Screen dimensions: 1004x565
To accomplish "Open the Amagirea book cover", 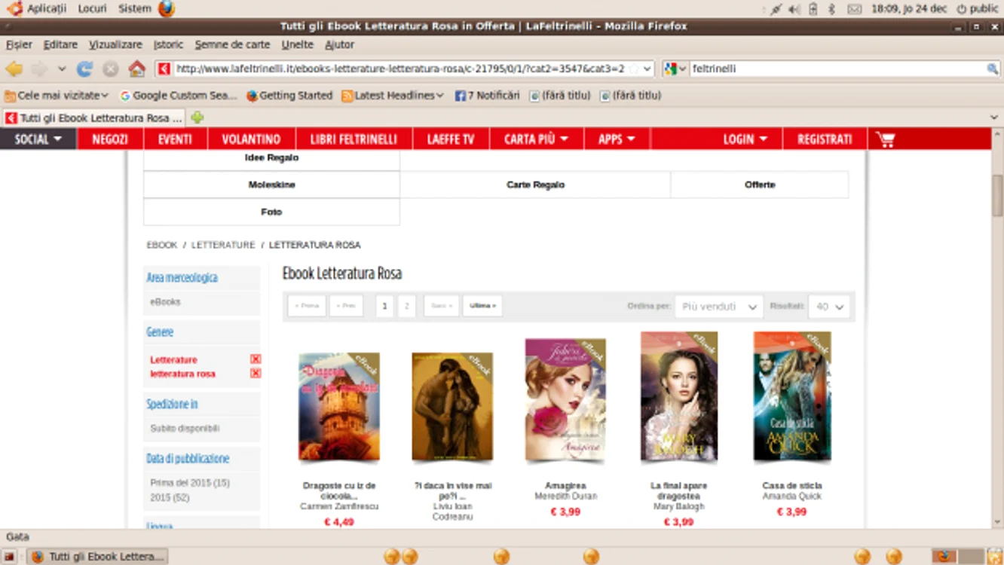I will pyautogui.click(x=565, y=400).
